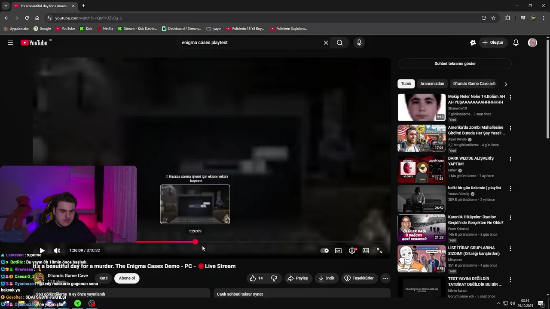Click the video progress scrubber handle

click(x=196, y=242)
